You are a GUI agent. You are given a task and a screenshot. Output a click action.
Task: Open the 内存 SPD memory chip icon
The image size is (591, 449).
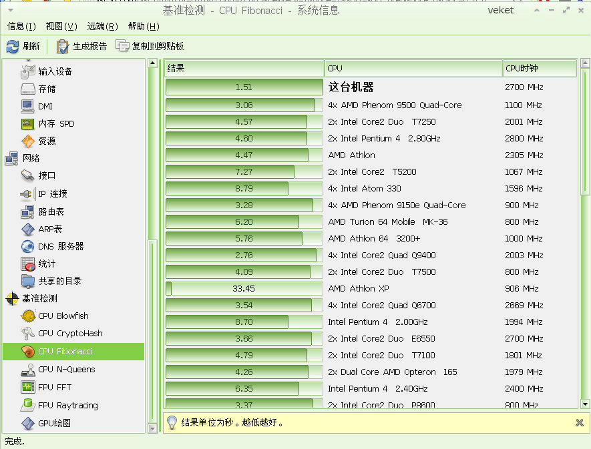point(28,123)
